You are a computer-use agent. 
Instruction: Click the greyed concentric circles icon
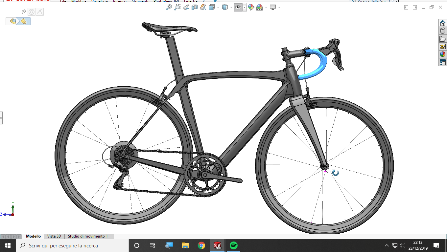(x=32, y=12)
